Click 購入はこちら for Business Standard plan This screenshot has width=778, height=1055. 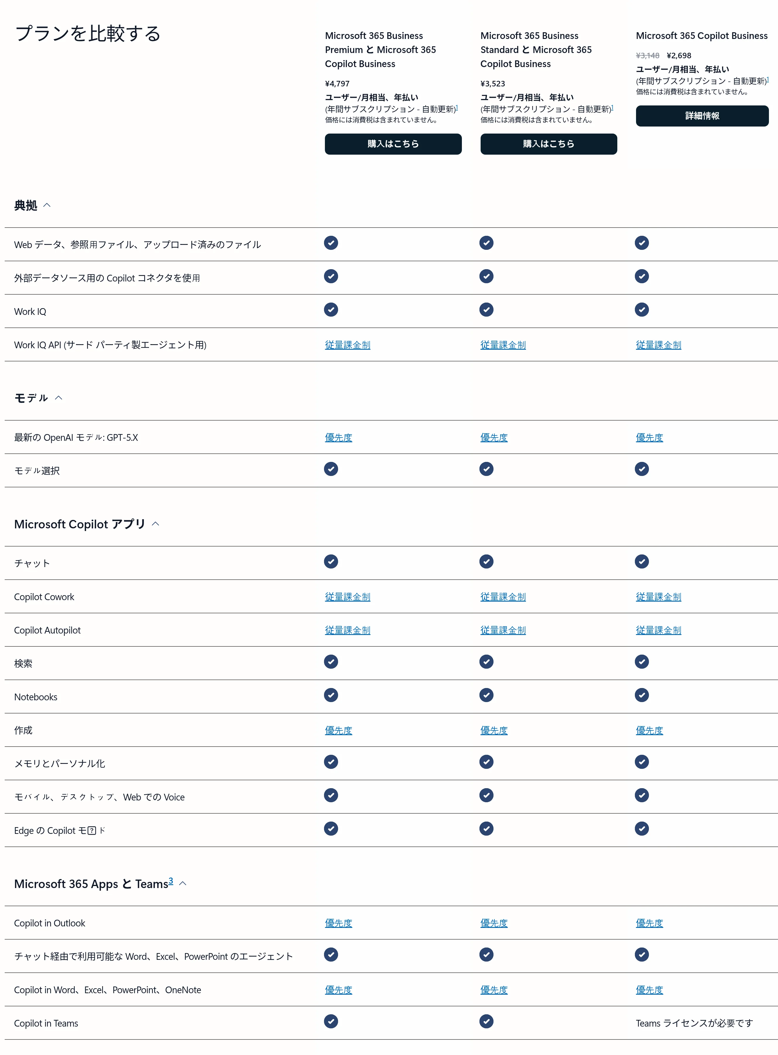click(x=549, y=144)
